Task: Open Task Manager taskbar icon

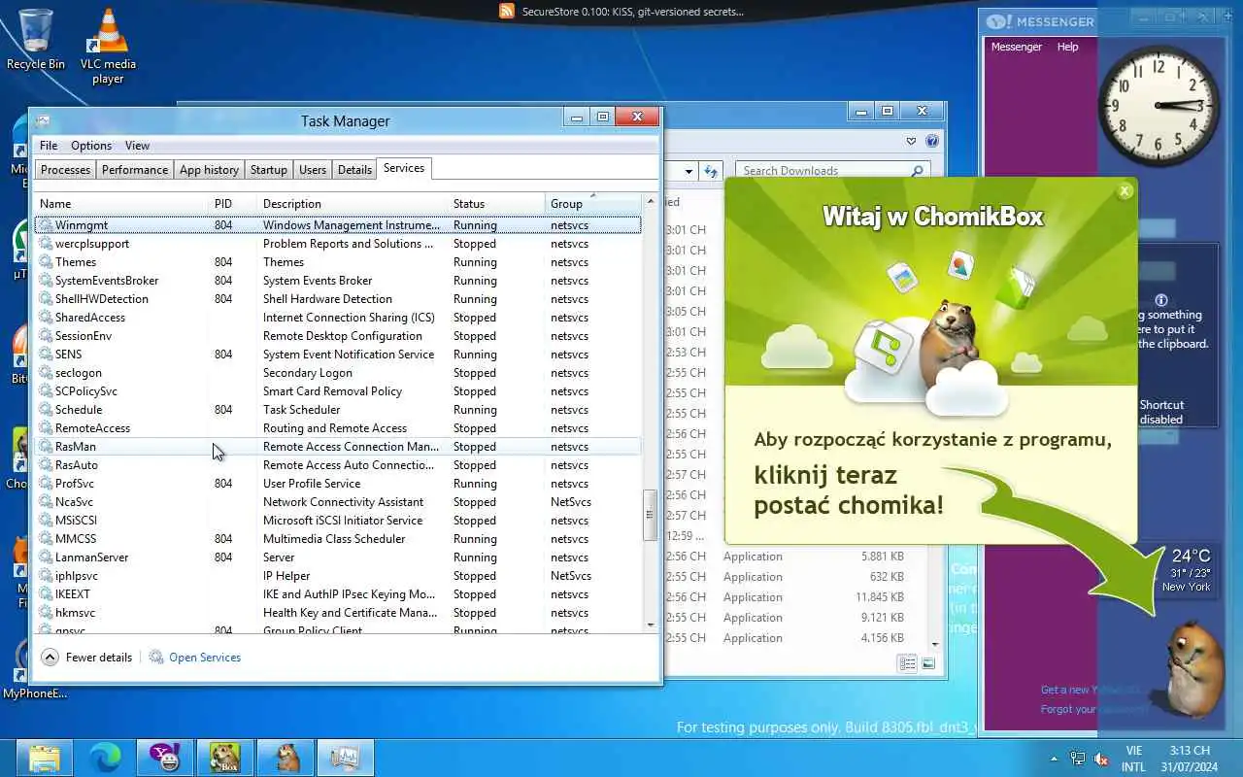Action: click(x=346, y=758)
